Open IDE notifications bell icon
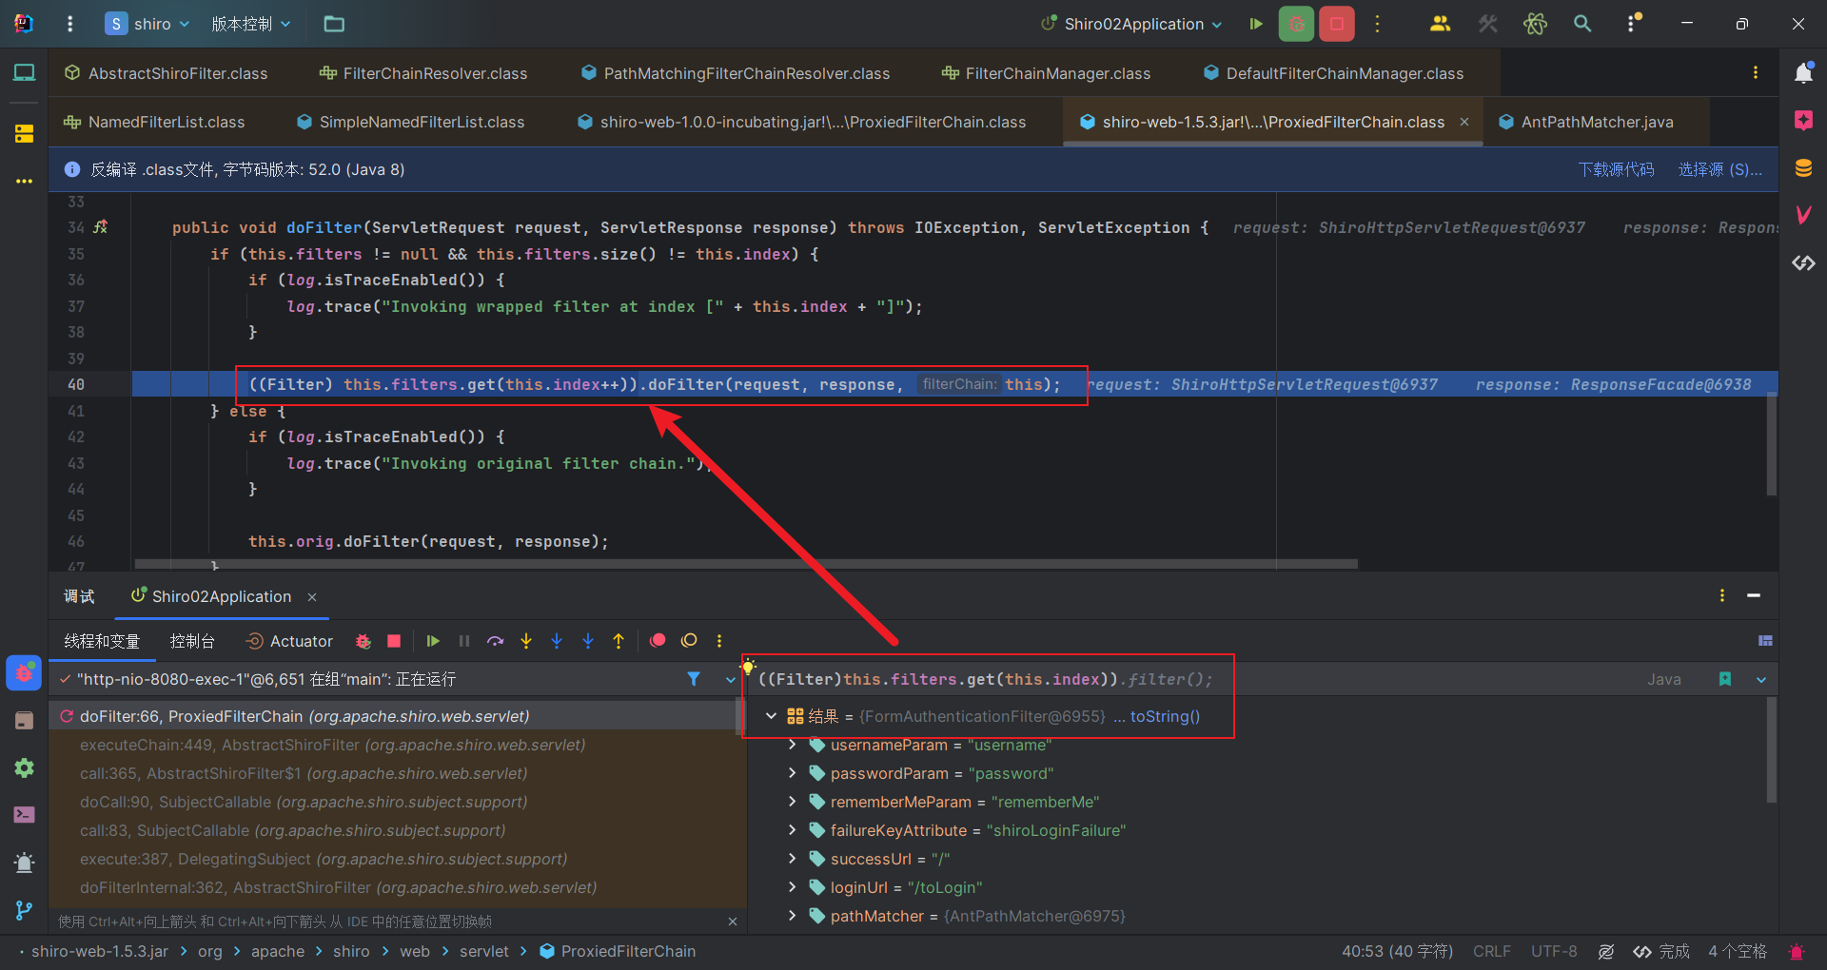 point(1803,73)
